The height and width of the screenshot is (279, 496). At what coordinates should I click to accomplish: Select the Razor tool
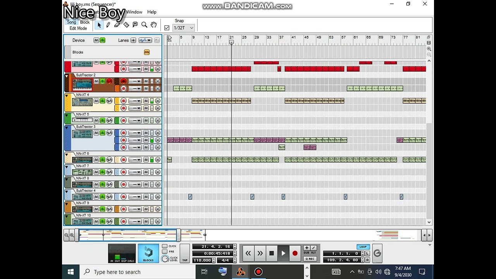(126, 25)
